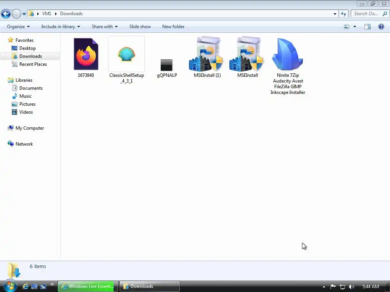The height and width of the screenshot is (292, 390).
Task: Open the Music library
Action: pos(26,96)
